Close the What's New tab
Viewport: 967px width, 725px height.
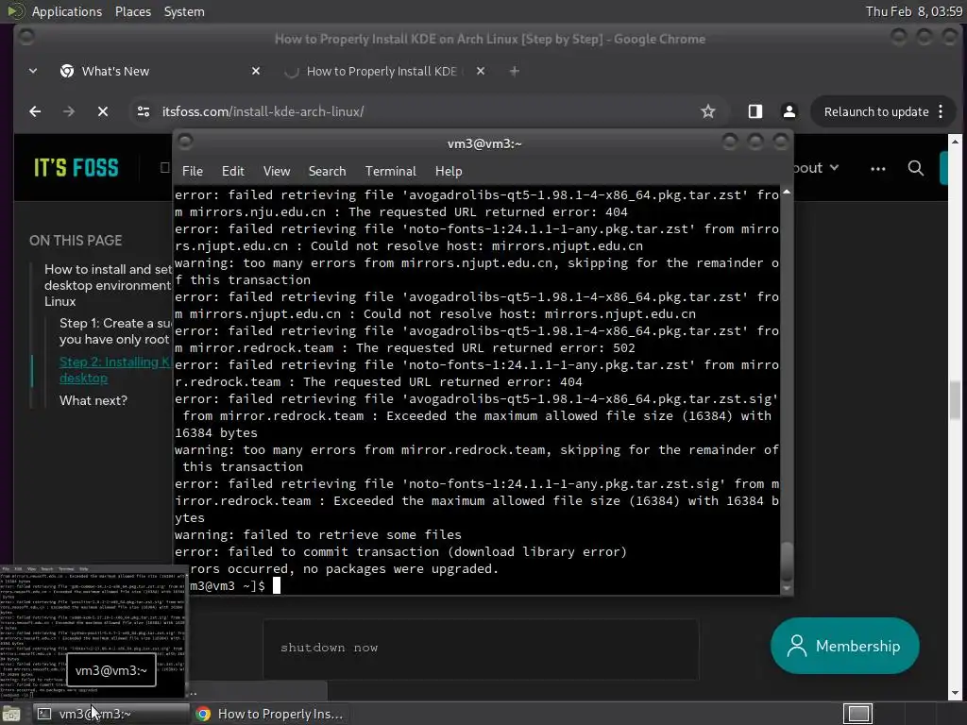point(256,72)
